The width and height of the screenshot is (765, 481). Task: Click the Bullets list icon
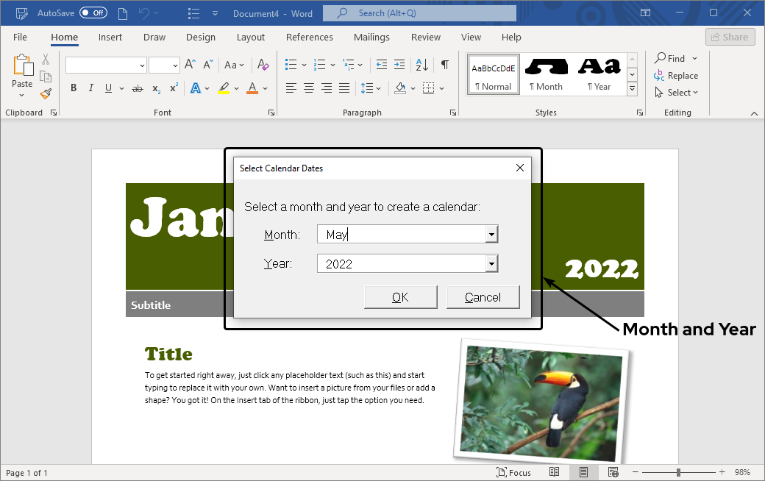[x=291, y=65]
